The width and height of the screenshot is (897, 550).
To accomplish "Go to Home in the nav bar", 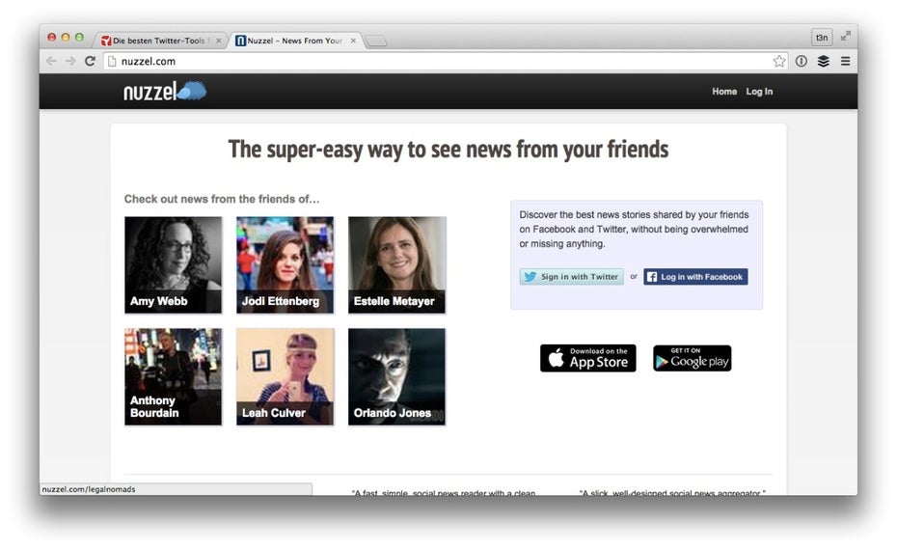I will click(724, 92).
